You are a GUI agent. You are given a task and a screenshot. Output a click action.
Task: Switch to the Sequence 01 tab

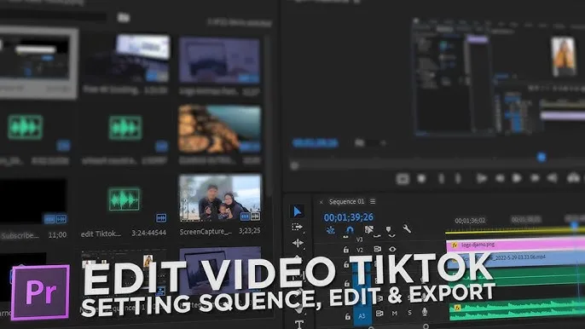(346, 201)
